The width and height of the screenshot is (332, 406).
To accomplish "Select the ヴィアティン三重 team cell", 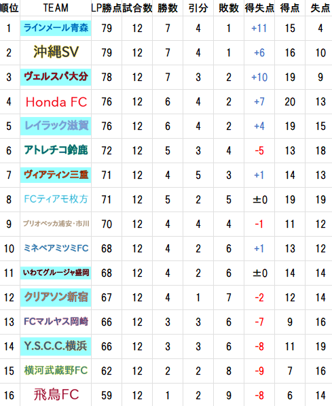I will [56, 175].
